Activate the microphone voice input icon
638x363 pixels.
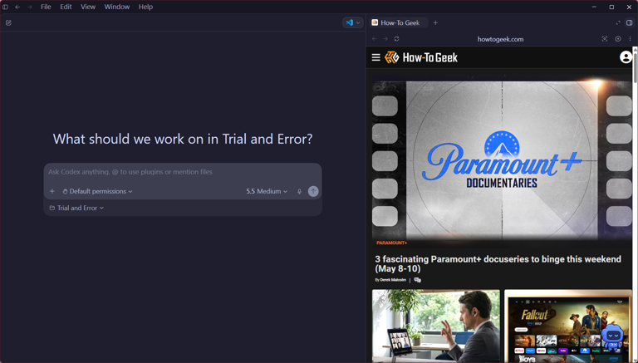(299, 191)
